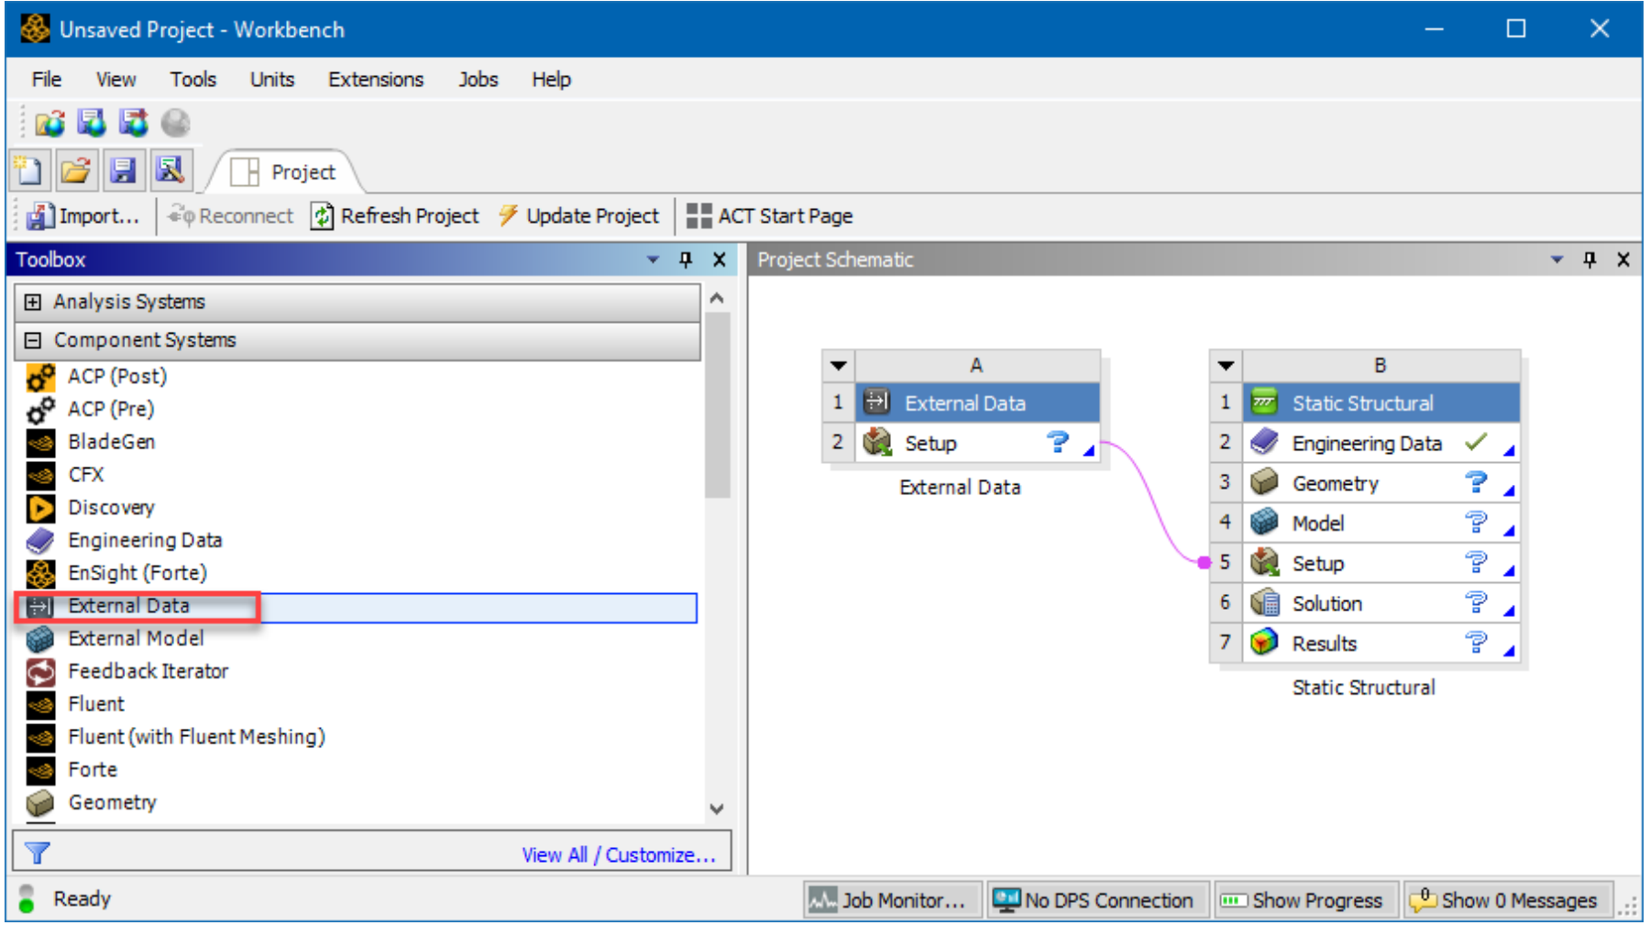Screen dimensions: 1650x925
Task: Click the New project toolbar icon
Action: coord(29,171)
